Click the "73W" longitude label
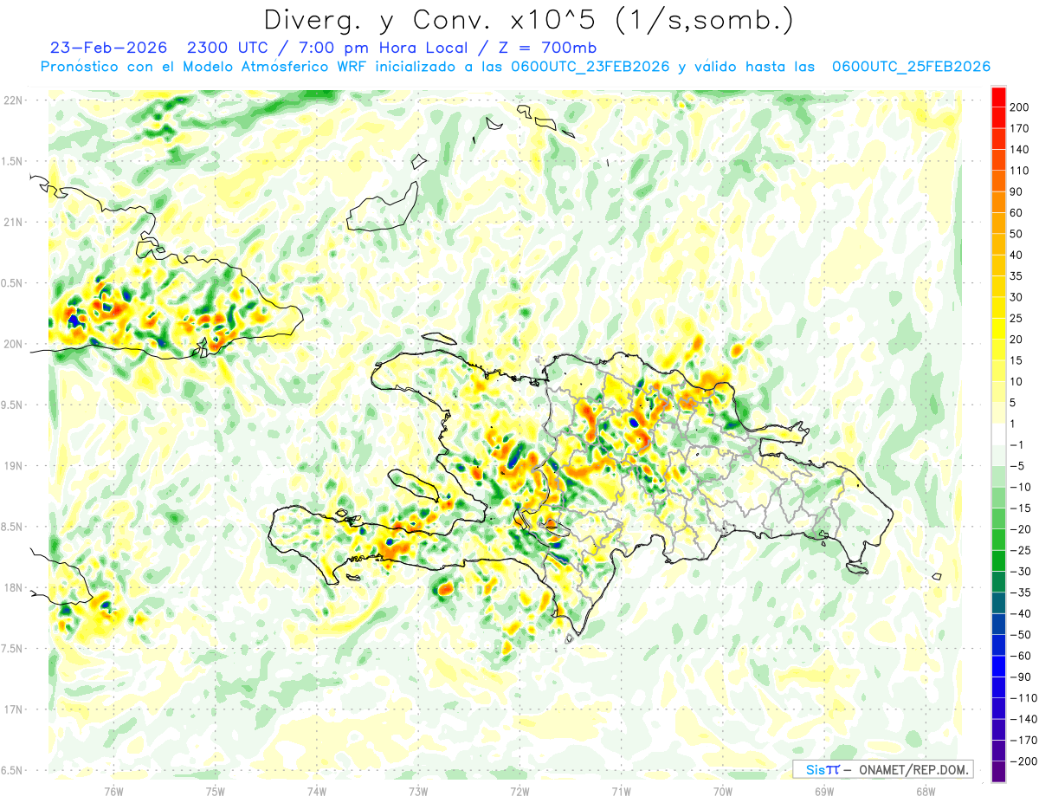This screenshot has width=1039, height=803. [418, 791]
